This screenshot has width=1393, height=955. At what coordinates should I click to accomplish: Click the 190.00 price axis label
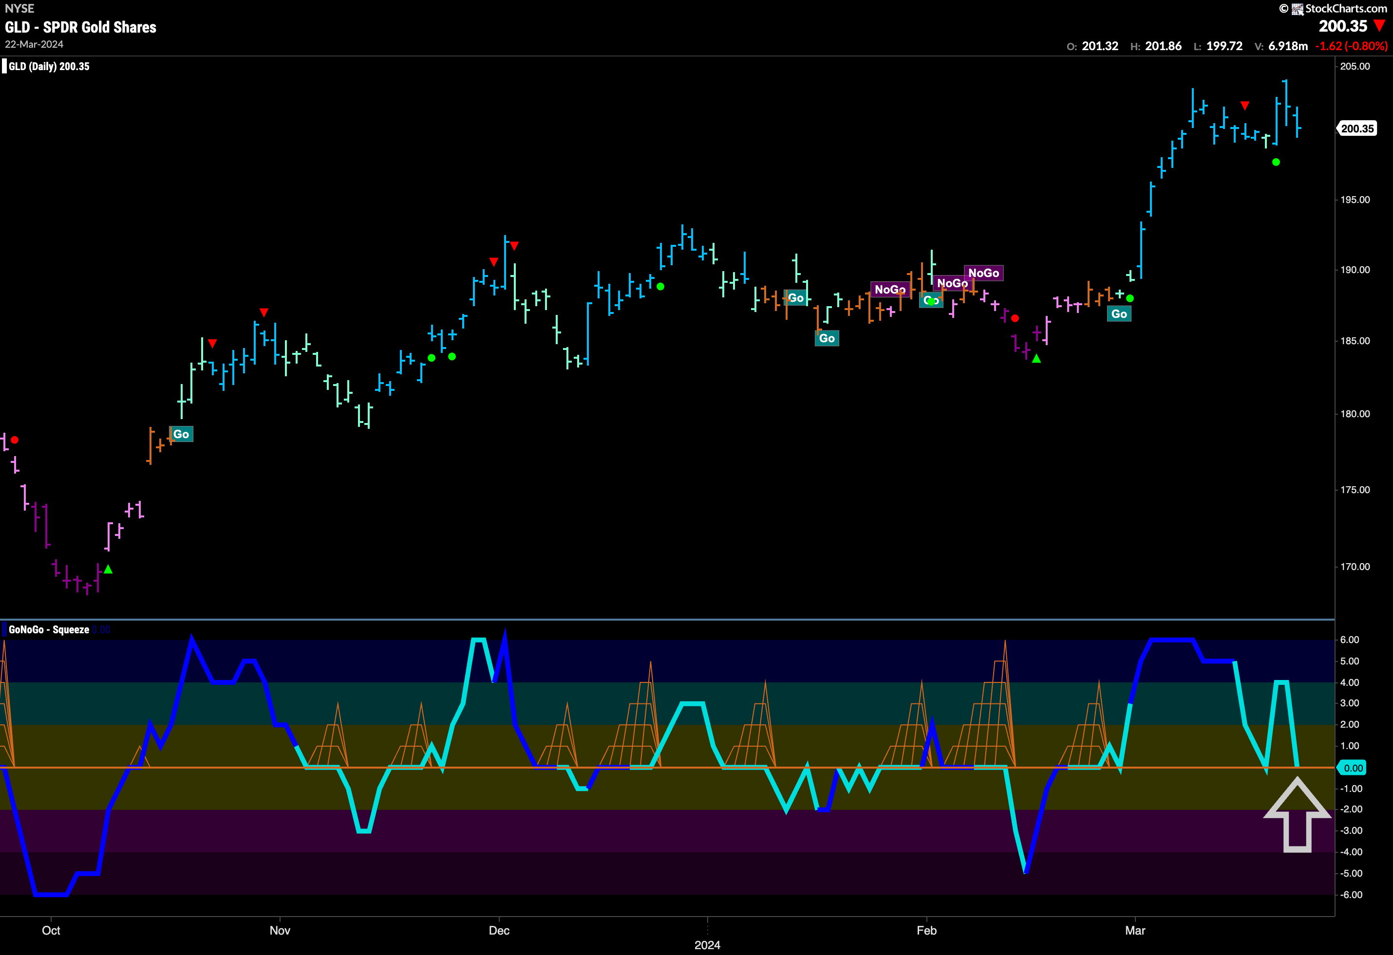tap(1355, 270)
